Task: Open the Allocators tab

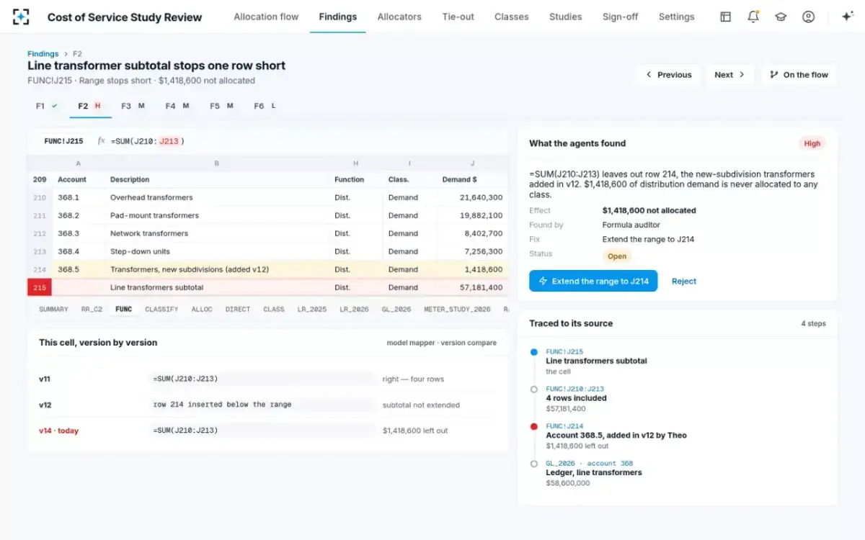Action: click(x=399, y=17)
